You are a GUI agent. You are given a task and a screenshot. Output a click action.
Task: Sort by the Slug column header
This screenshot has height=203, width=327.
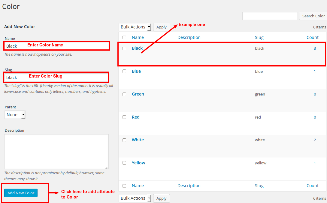(259, 37)
